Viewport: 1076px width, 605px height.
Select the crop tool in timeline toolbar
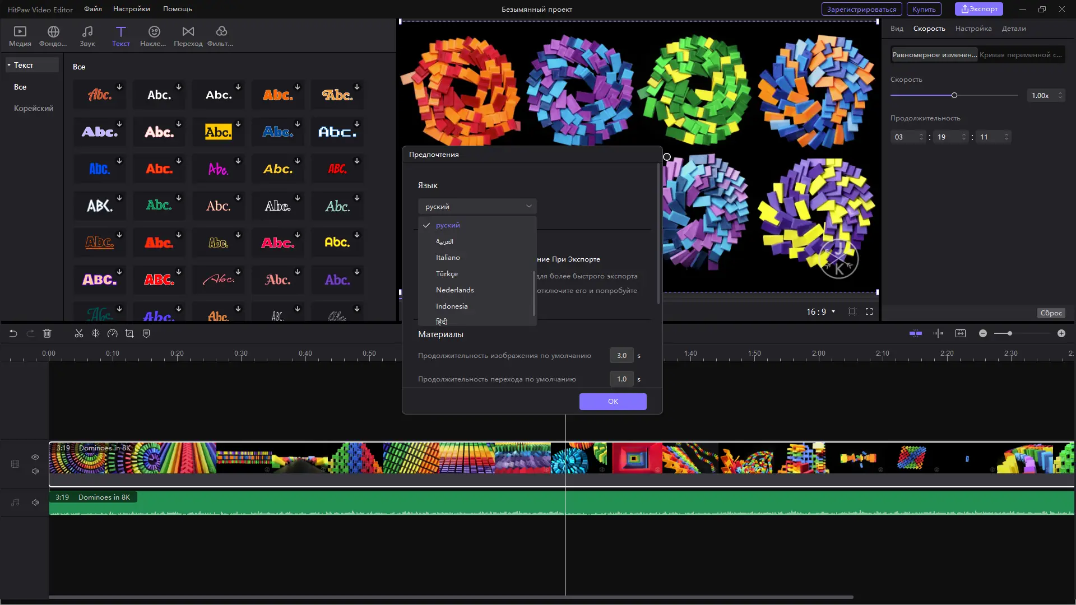129,333
